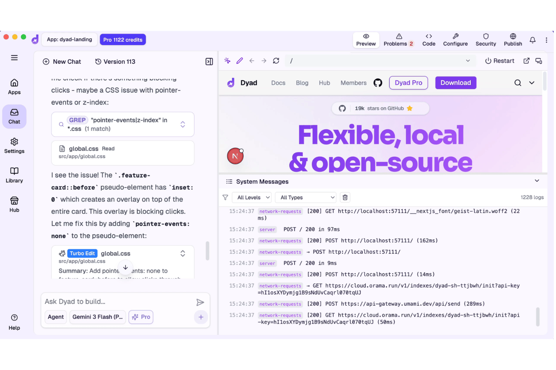The height and width of the screenshot is (370, 556).
Task: Start a New Chat
Action: (62, 61)
